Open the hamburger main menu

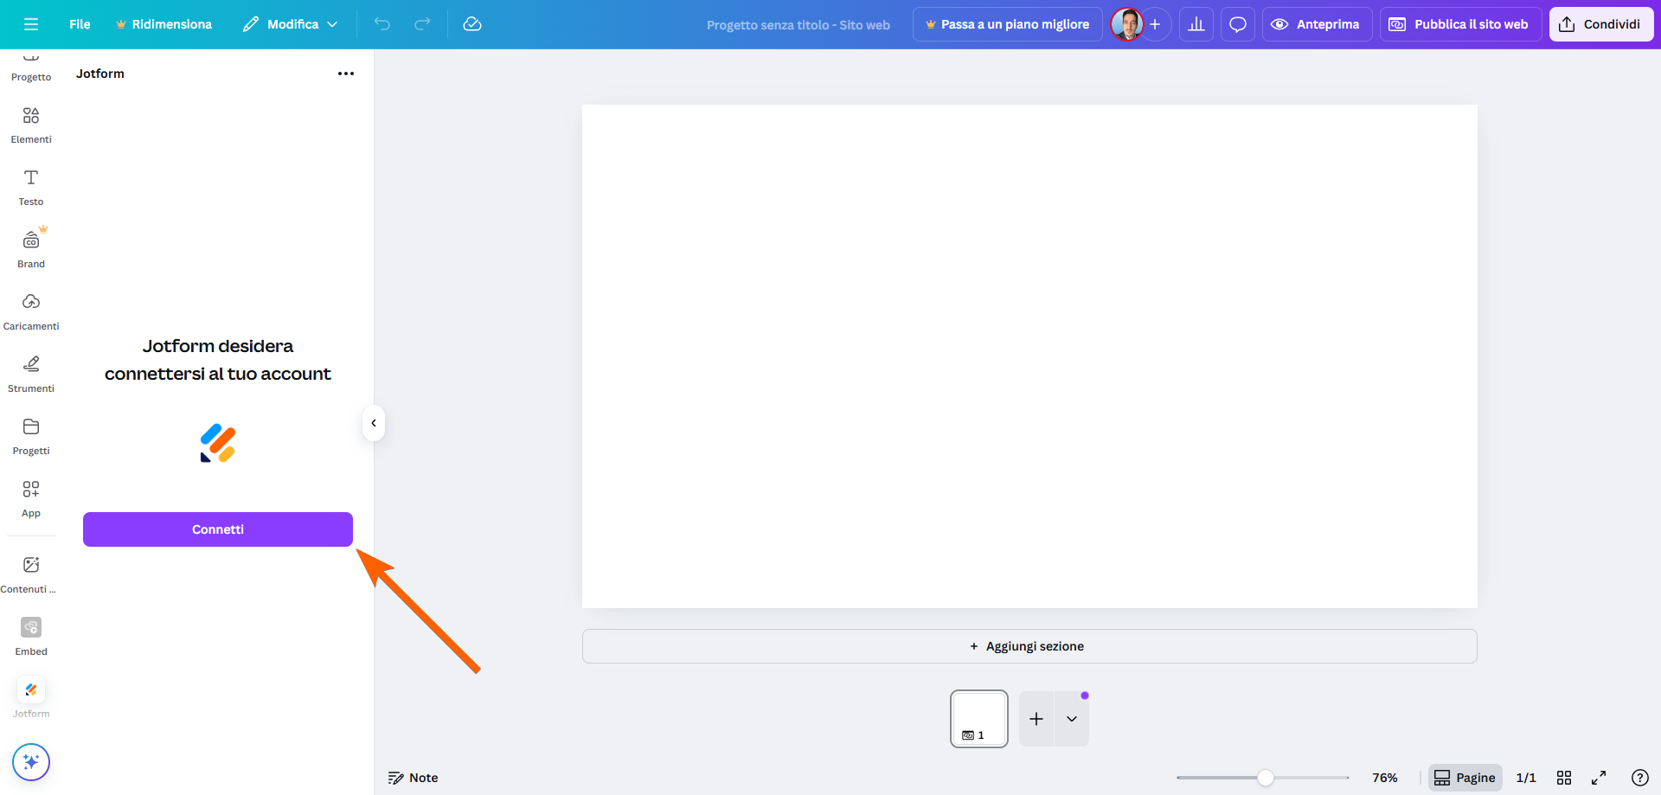[x=31, y=24]
